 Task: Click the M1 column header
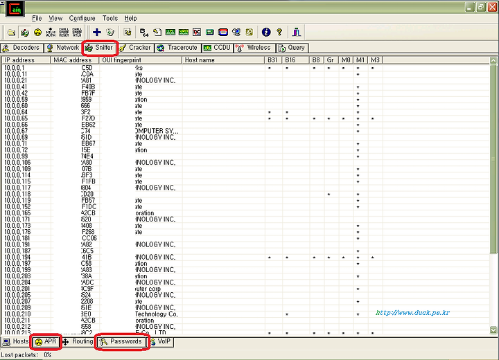tap(360, 60)
